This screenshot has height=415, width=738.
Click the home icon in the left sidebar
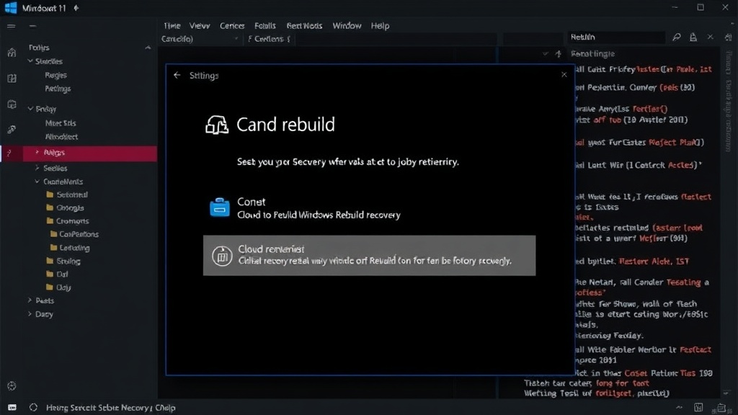[12, 53]
